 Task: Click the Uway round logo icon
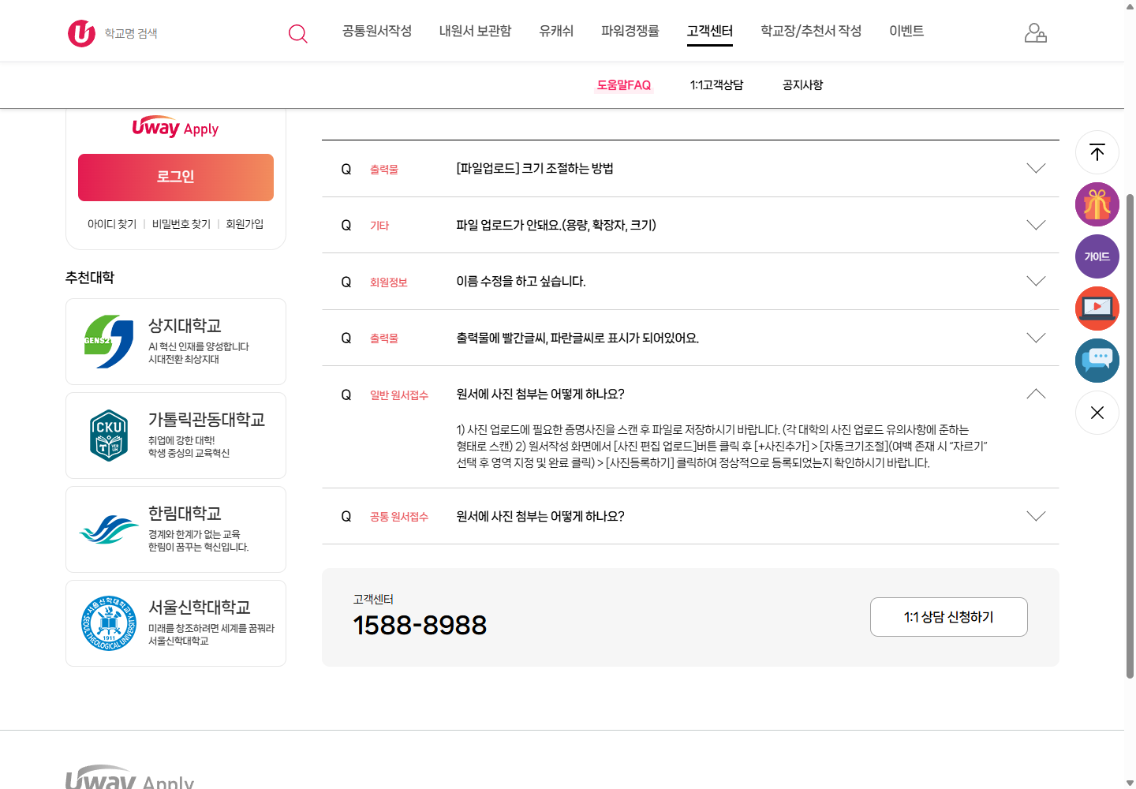point(81,33)
